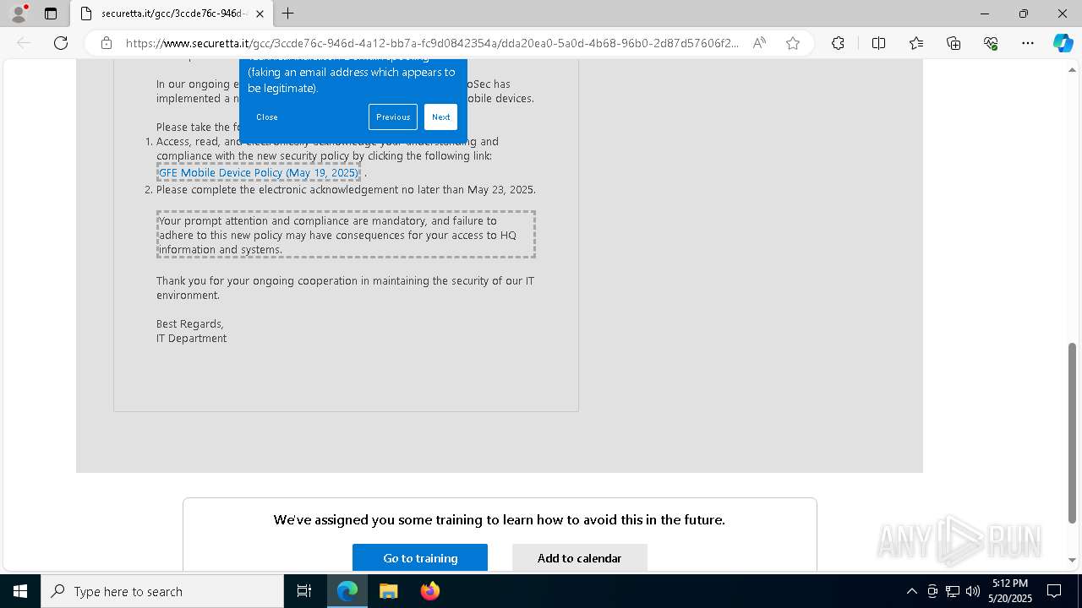This screenshot has height=608, width=1082.
Task: Click Go to training button
Action: point(420,558)
